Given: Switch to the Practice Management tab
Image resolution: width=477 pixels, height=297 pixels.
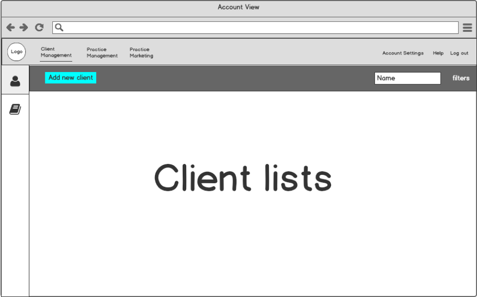Looking at the screenshot, I should click(x=102, y=53).
